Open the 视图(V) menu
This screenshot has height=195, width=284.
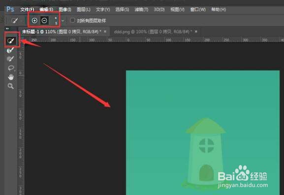pyautogui.click(x=177, y=9)
